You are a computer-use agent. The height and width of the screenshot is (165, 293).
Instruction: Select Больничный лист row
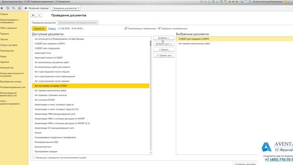pyautogui.click(x=91, y=147)
